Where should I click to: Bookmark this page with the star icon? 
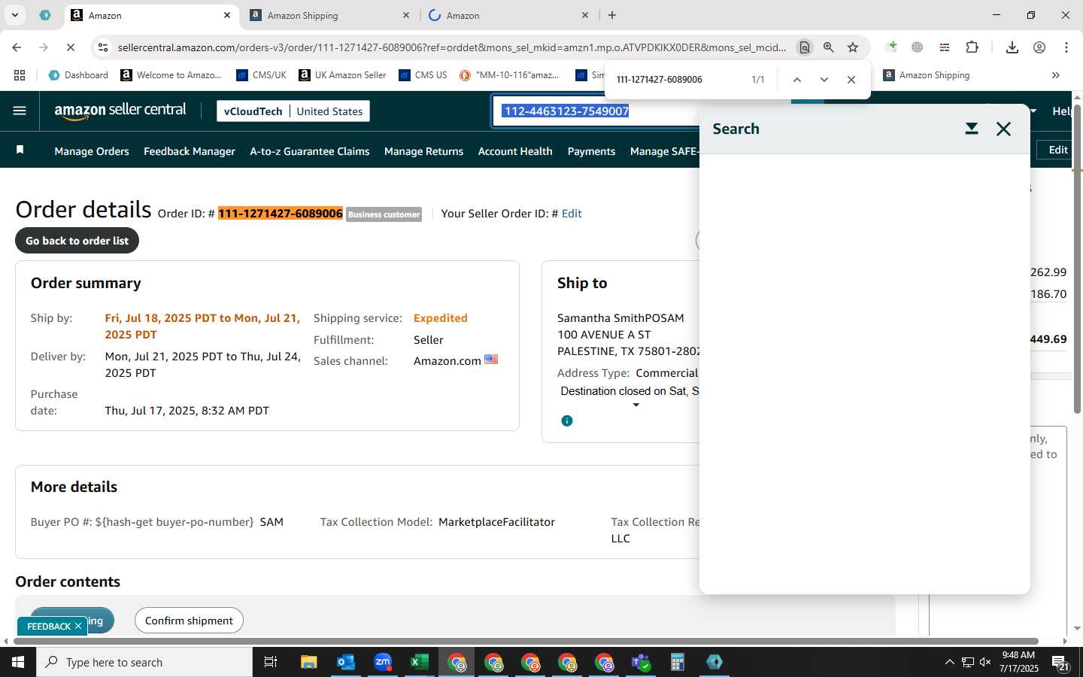point(853,47)
